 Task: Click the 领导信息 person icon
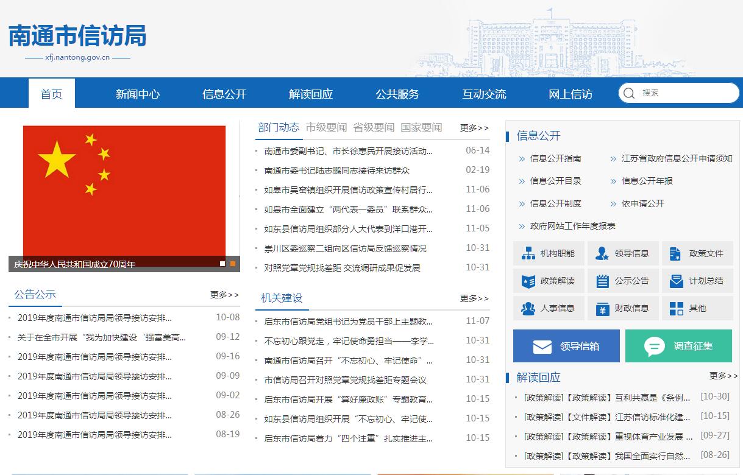pyautogui.click(x=602, y=254)
